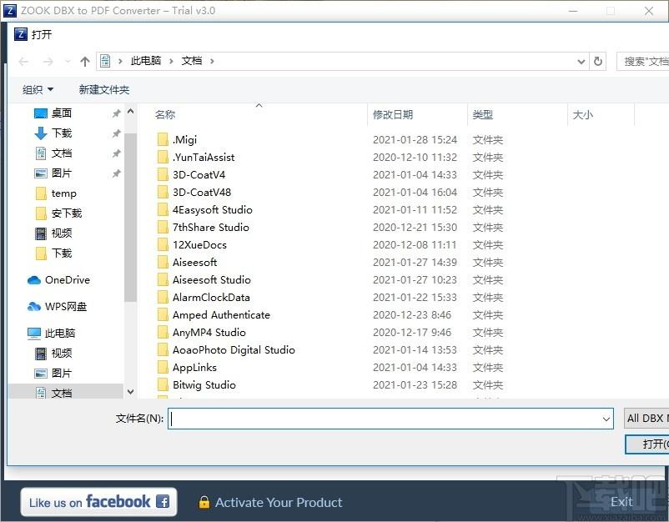Image resolution: width=669 pixels, height=522 pixels.
Task: Click Like us on facebook button
Action: (x=99, y=502)
